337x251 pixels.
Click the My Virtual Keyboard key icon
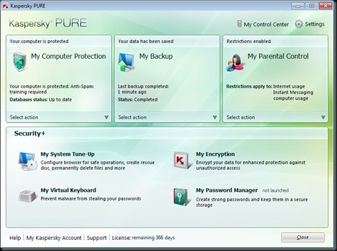click(28, 196)
